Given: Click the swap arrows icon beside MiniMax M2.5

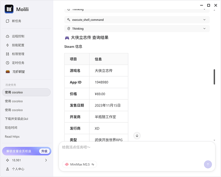Looking at the screenshot, I should (x=93, y=164).
